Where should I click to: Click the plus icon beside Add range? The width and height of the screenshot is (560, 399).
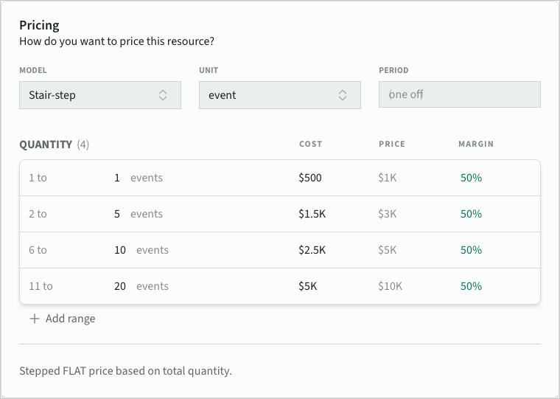pyautogui.click(x=35, y=319)
